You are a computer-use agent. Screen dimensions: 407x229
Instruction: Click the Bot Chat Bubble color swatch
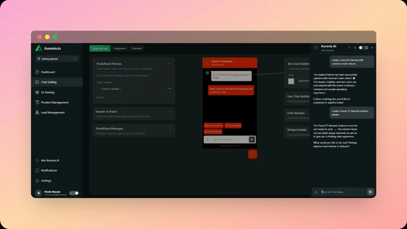(x=291, y=81)
